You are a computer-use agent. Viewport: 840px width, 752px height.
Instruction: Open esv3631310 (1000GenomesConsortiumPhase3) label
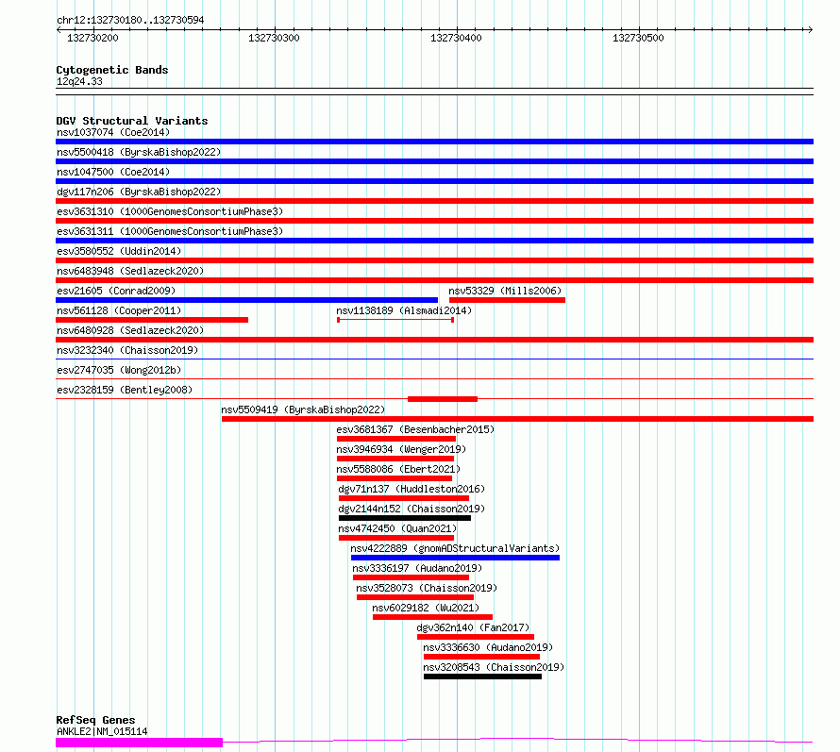pyautogui.click(x=170, y=211)
